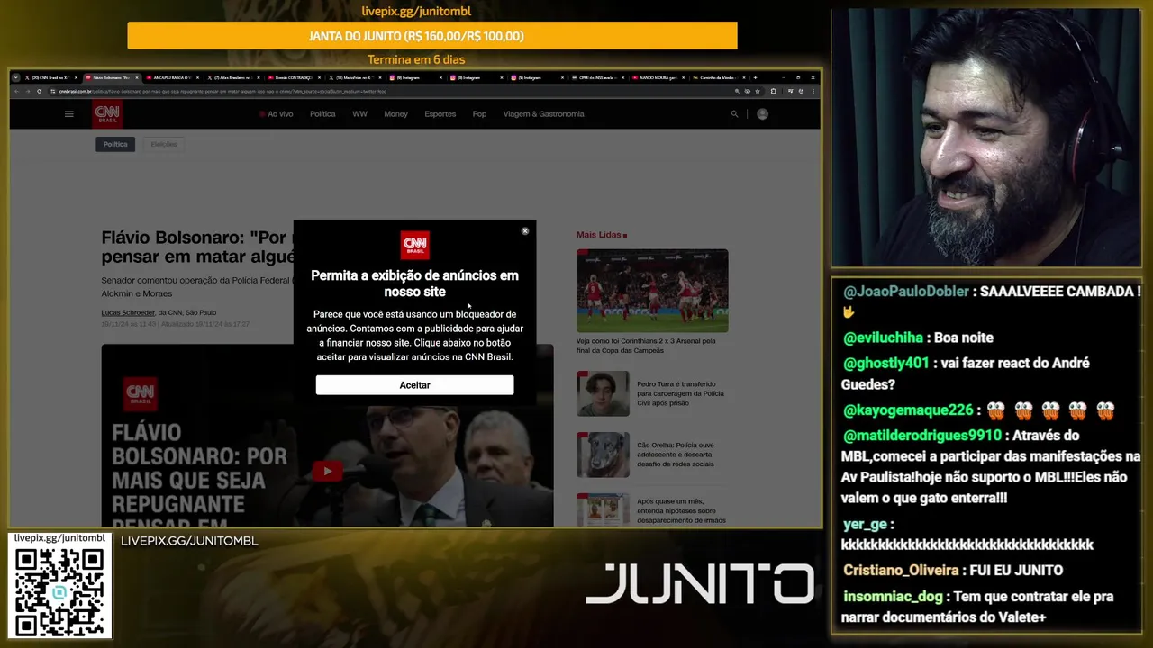
Task: Open the Cão Orelha article thumbnail
Action: 603,454
